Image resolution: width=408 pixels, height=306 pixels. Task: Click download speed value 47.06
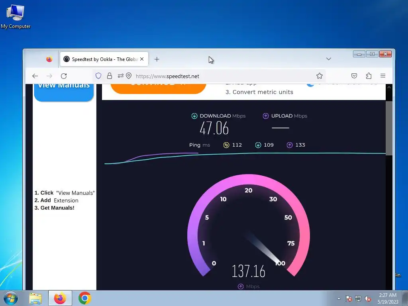214,128
